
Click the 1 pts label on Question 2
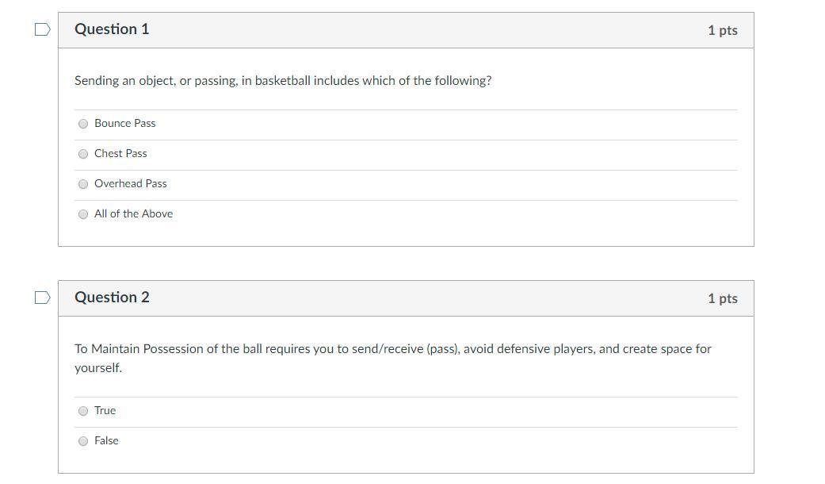pos(722,298)
